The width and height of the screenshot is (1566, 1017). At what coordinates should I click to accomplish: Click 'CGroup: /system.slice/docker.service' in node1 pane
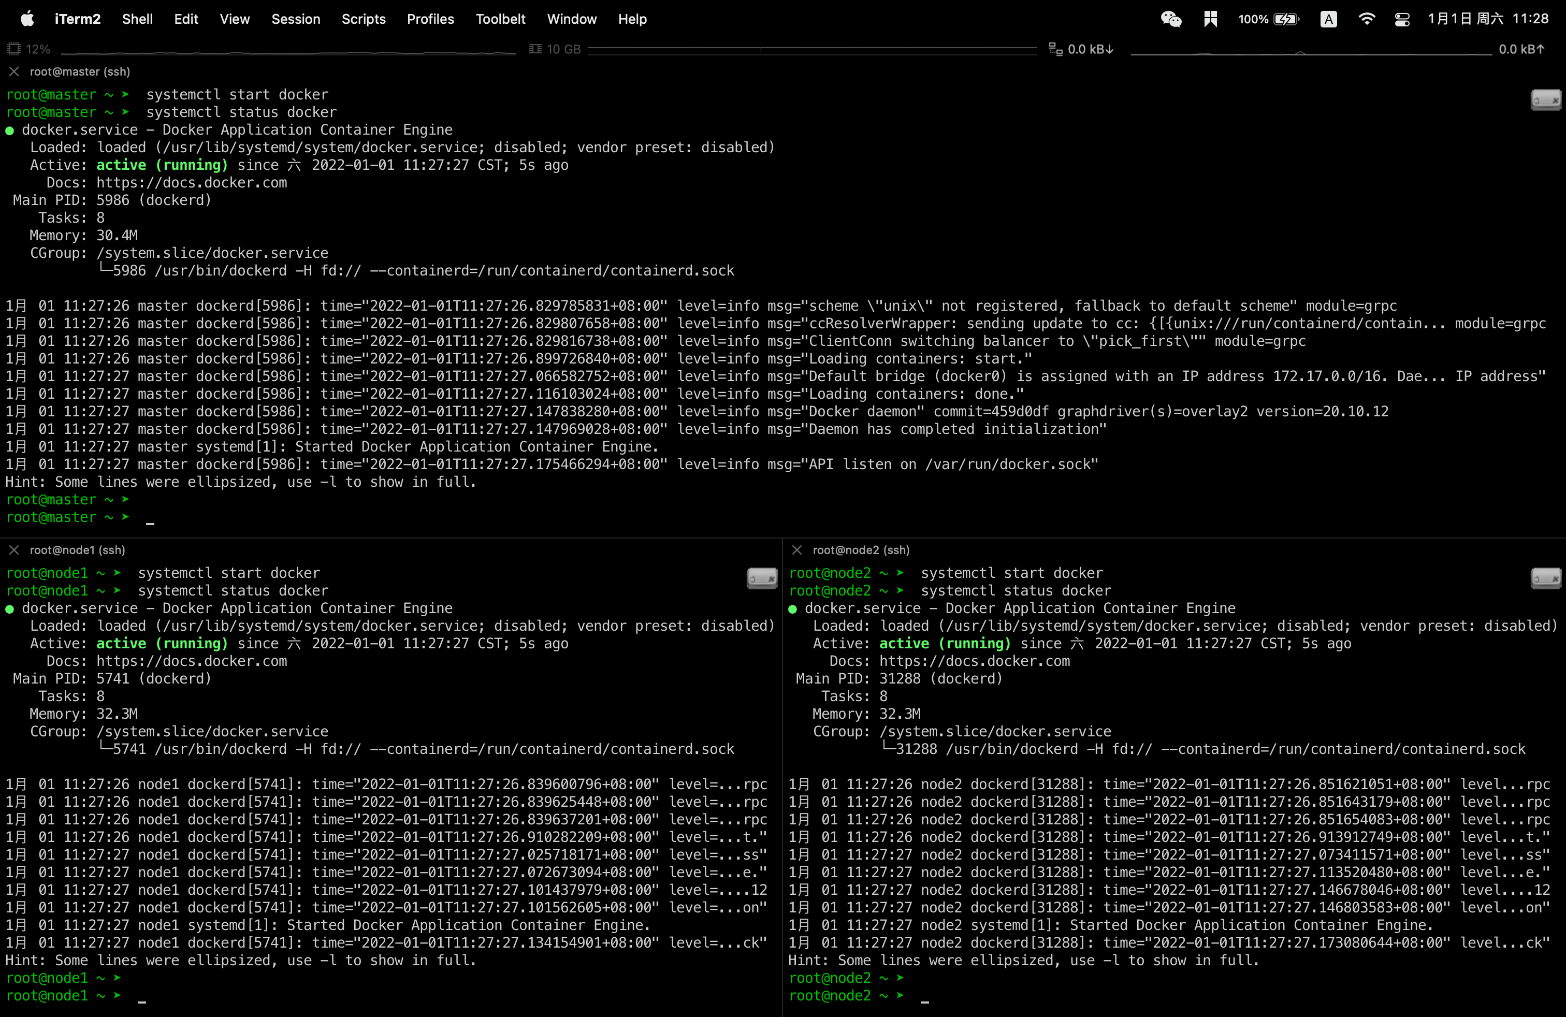179,731
